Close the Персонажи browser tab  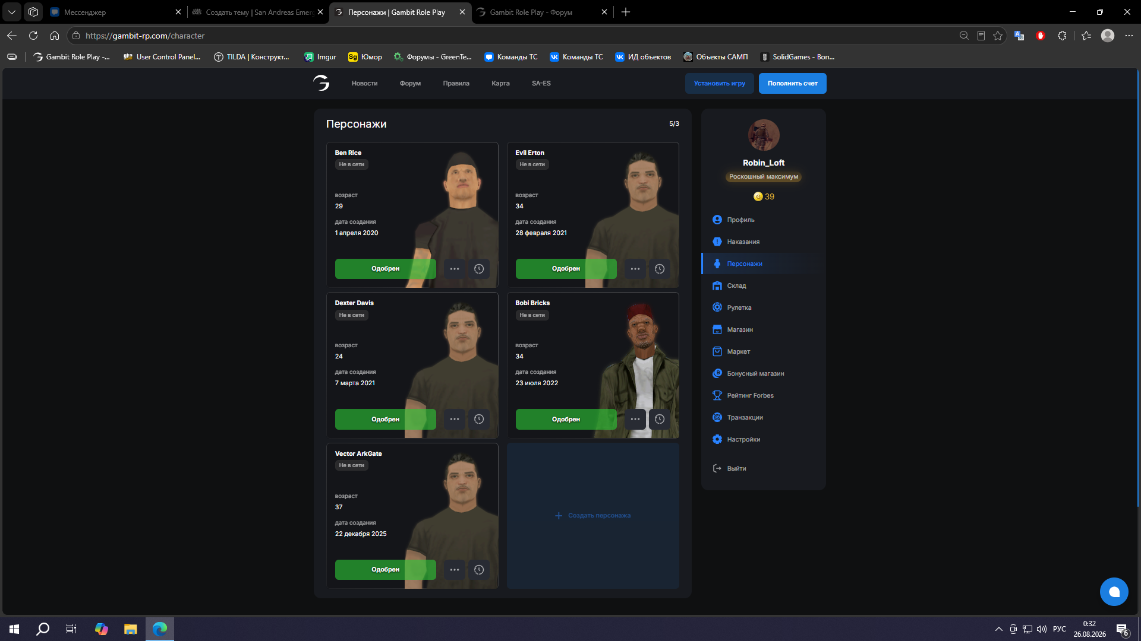click(x=462, y=12)
